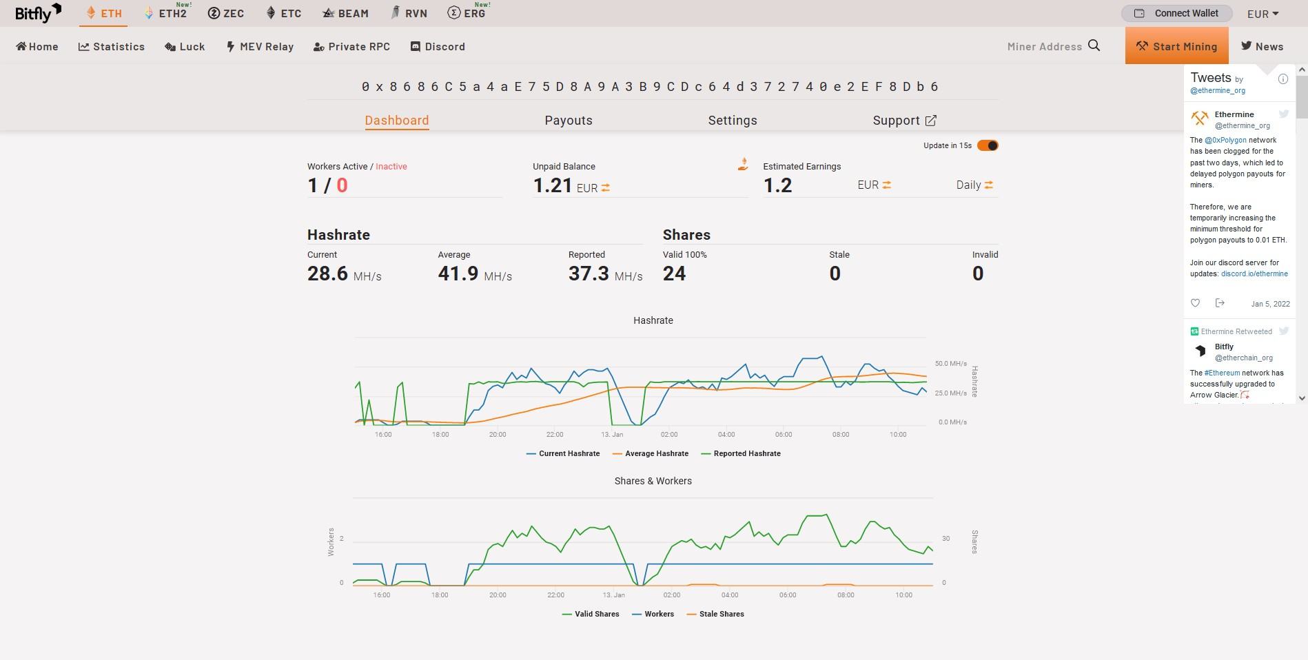Click the MEV Relay lightning icon
The height and width of the screenshot is (660, 1308).
click(230, 46)
